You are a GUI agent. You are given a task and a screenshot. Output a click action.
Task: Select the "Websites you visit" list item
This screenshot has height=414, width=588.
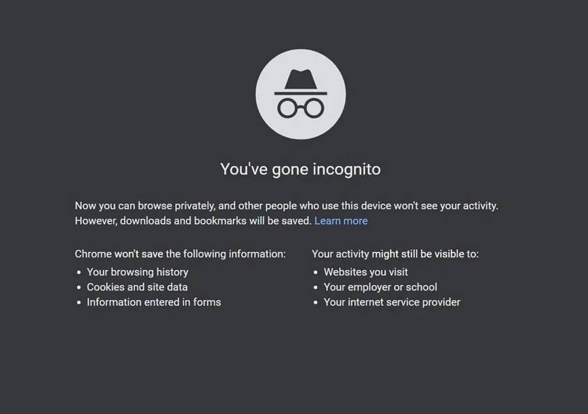[x=366, y=271]
